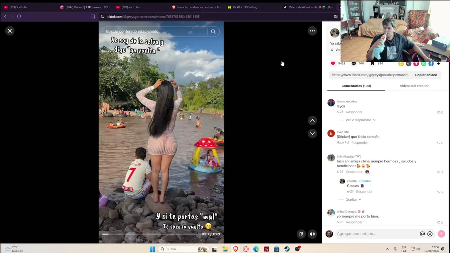
Task: Open Opera browser taskbar icon
Action: click(246, 249)
